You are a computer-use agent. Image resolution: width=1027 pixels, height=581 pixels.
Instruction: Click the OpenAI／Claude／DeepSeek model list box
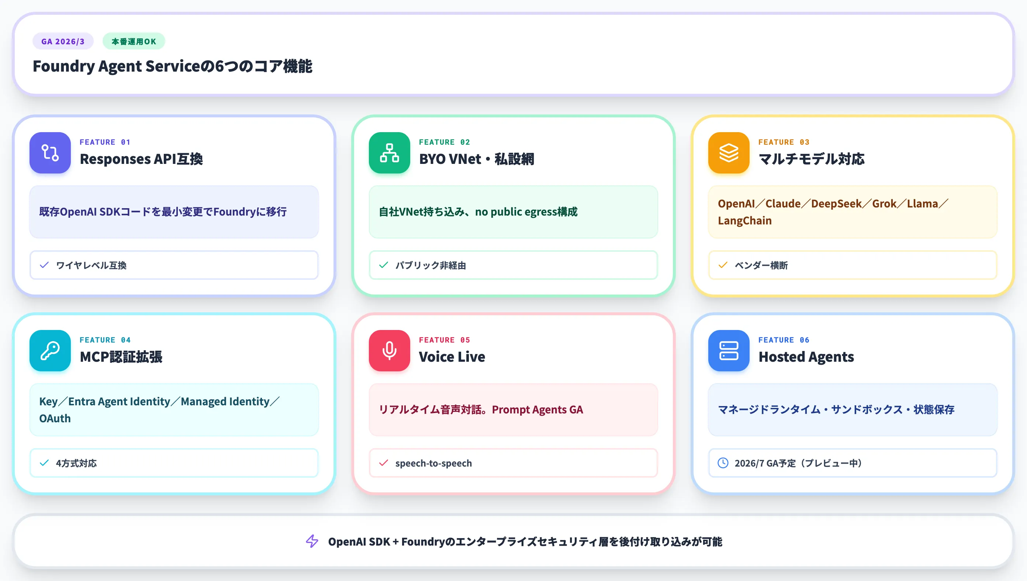(x=853, y=212)
